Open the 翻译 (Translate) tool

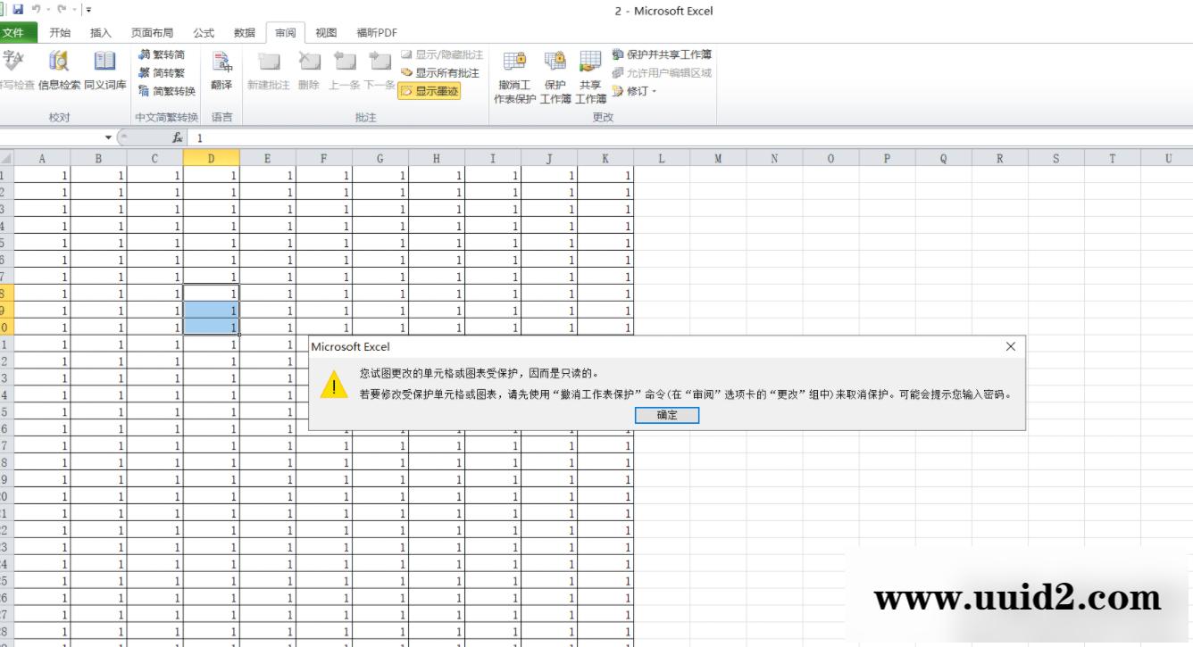pos(220,70)
